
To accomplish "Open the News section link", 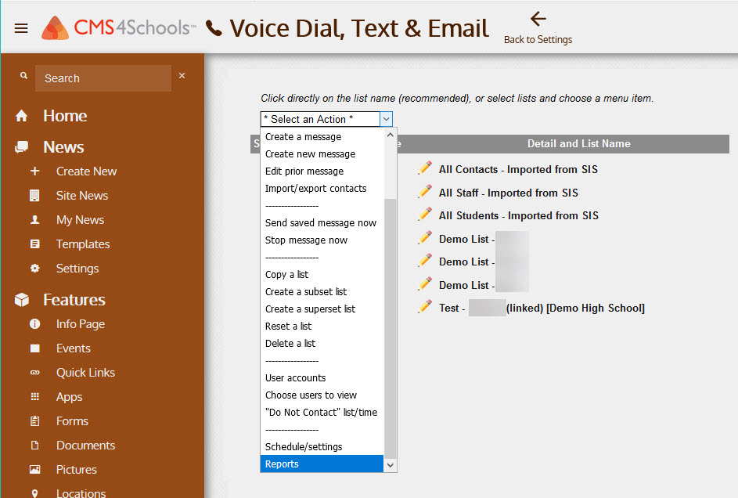I will [63, 147].
